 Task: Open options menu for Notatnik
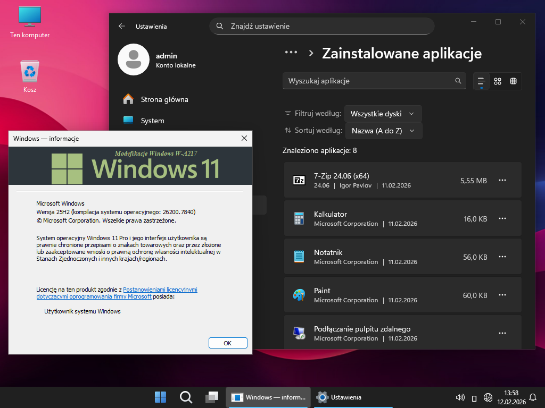502,257
